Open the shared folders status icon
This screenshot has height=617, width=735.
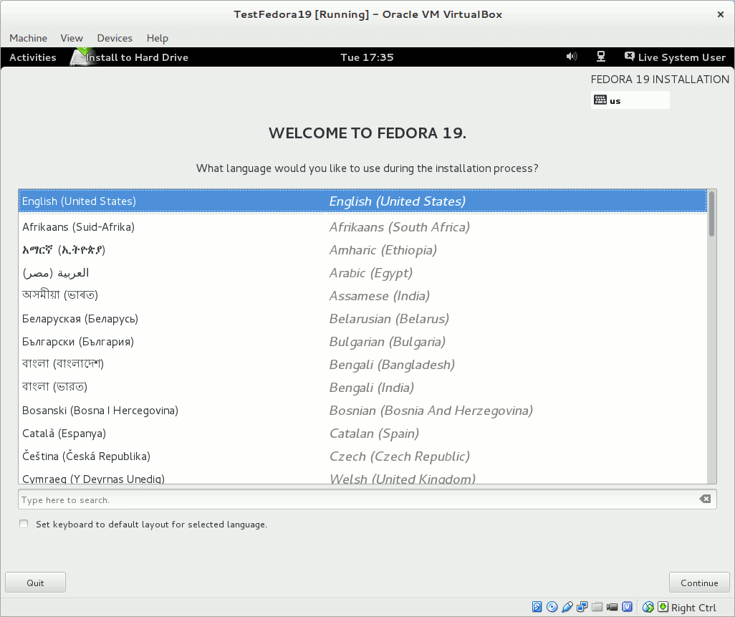coord(597,607)
